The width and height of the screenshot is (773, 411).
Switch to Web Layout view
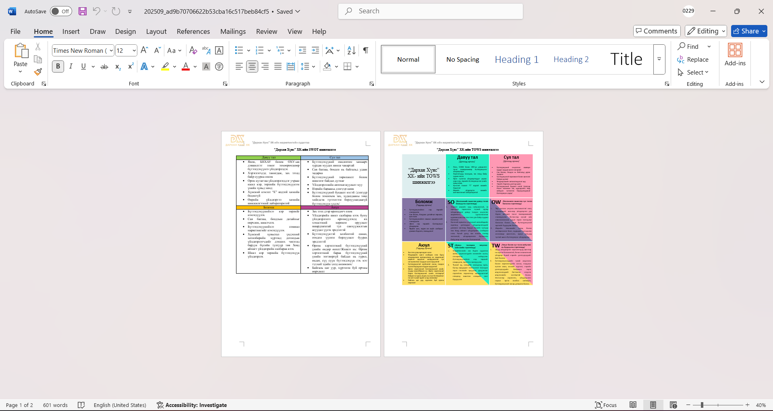click(x=673, y=405)
